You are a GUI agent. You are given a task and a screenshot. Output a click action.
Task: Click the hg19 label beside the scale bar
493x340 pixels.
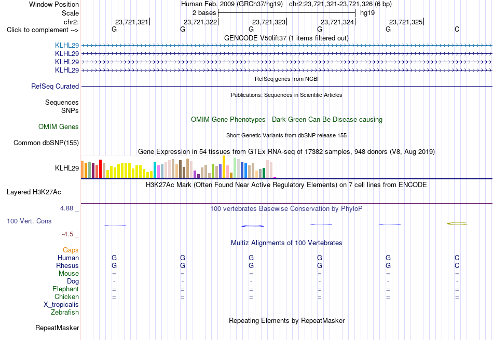click(367, 13)
